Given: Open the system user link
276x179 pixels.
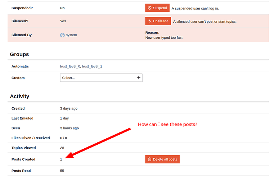Looking at the screenshot, I should coord(71,35).
